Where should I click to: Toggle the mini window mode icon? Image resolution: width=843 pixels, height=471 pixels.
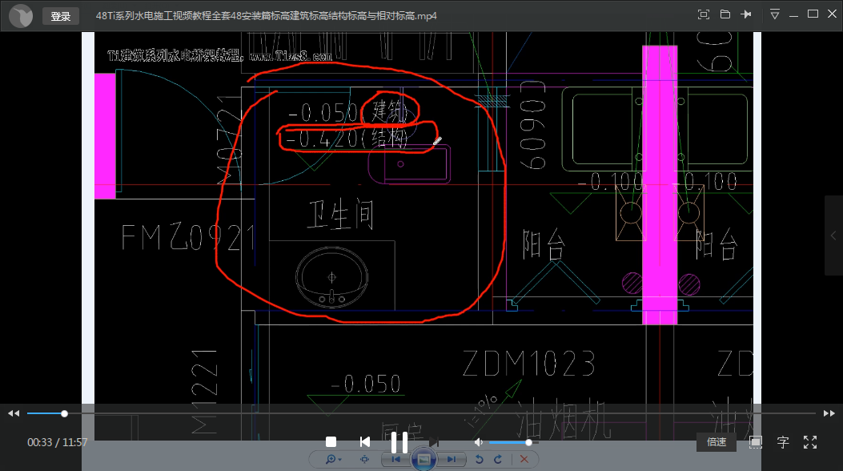click(x=755, y=442)
